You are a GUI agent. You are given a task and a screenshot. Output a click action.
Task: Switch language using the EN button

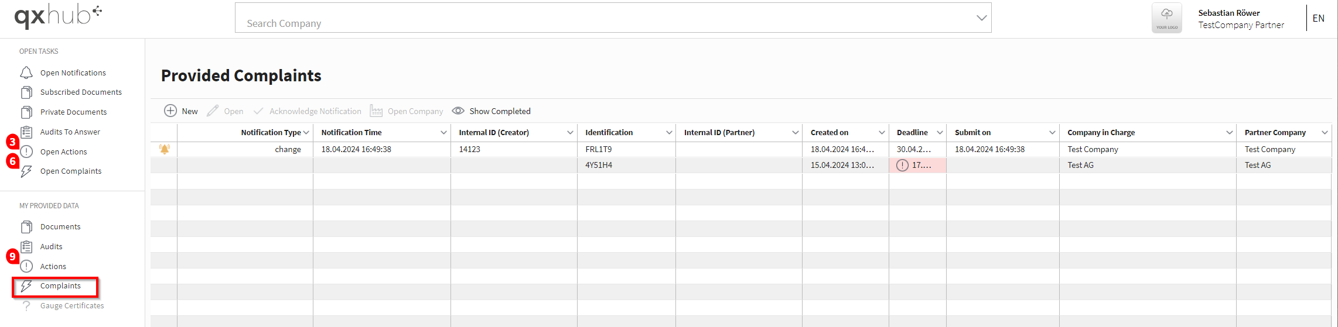1319,18
